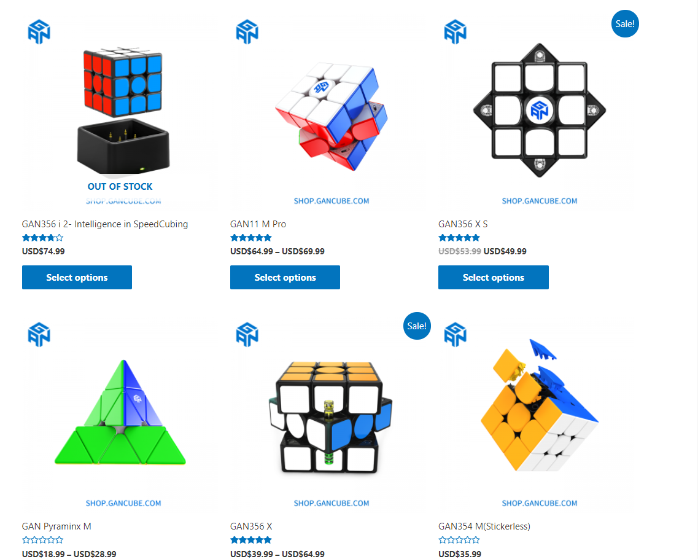View the GAN354 M(Stickerless) product image
This screenshot has width=698, height=559.
(x=540, y=416)
